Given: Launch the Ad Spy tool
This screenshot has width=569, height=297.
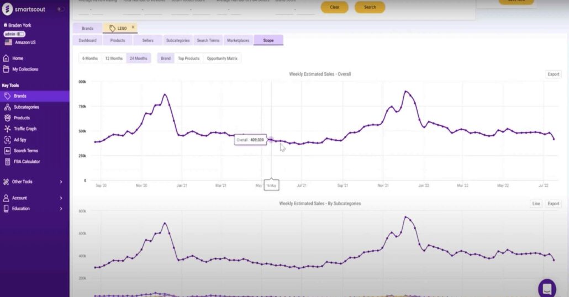Looking at the screenshot, I should (x=20, y=140).
